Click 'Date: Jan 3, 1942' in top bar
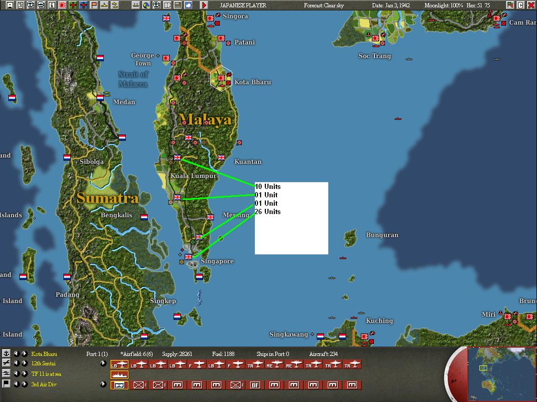This screenshot has height=402, width=537. (391, 5)
